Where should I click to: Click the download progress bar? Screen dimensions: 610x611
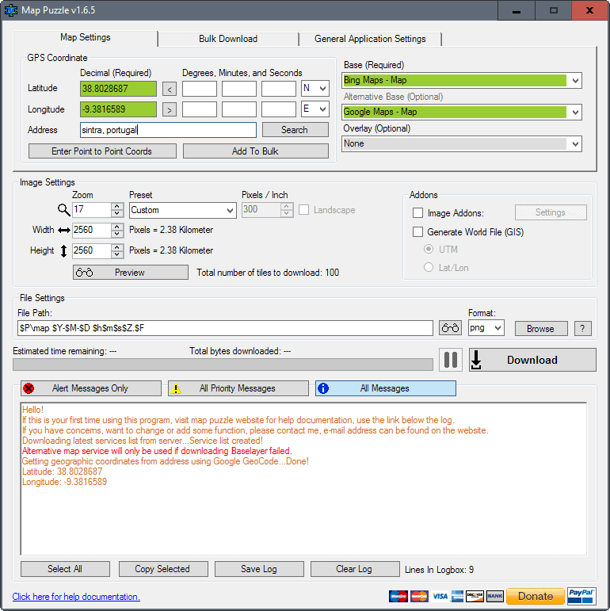click(x=223, y=365)
